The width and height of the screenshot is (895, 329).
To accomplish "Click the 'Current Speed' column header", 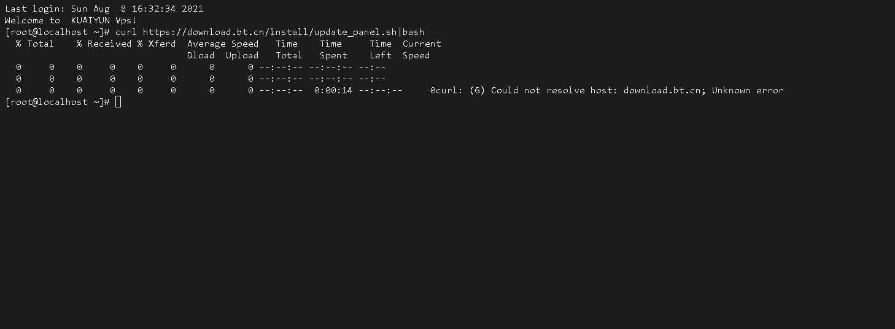I will coord(422,49).
